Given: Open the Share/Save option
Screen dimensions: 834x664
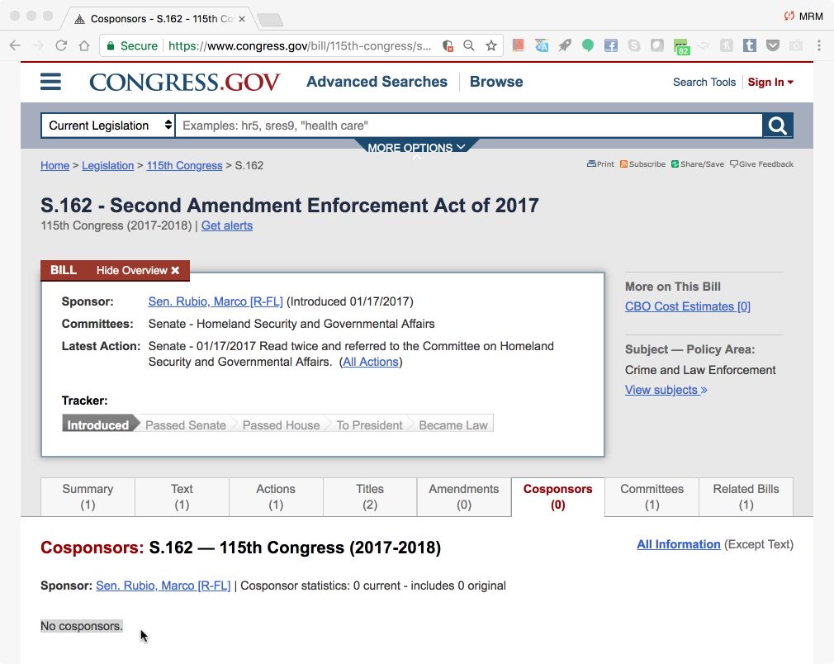Looking at the screenshot, I should (697, 164).
